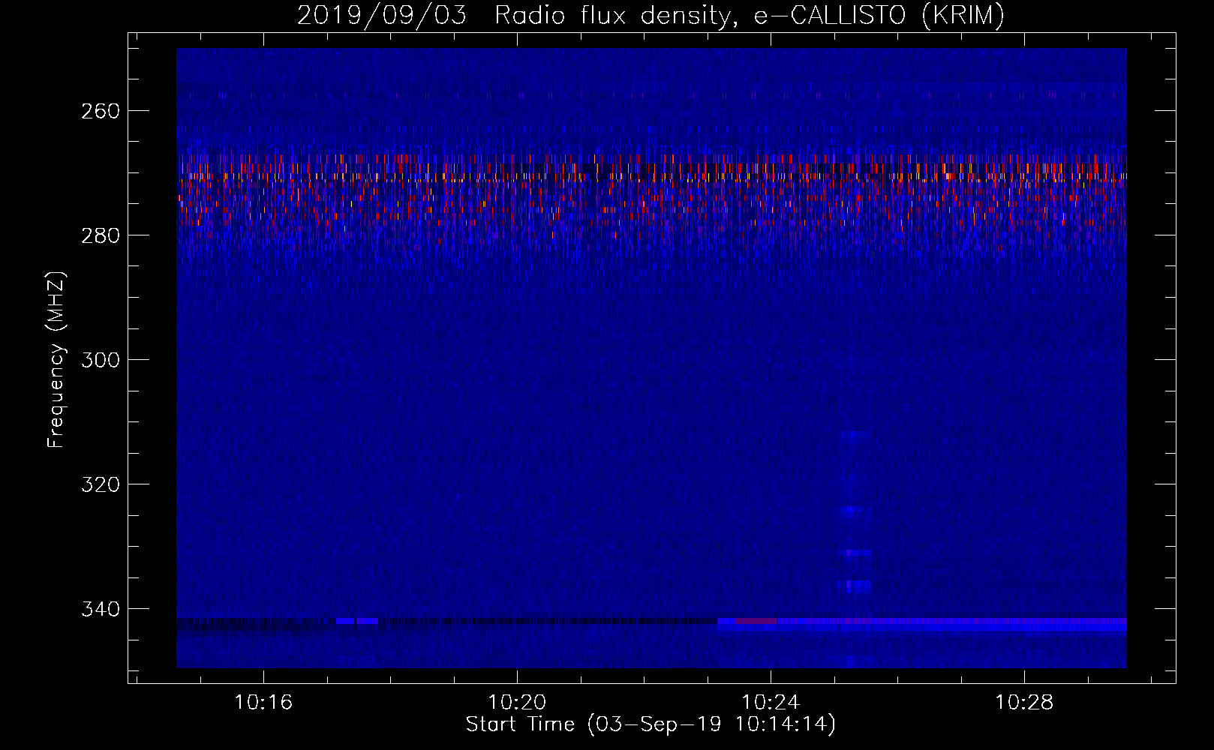
Task: Click the purple segment in the 342 MHz band
Action: pyautogui.click(x=756, y=621)
